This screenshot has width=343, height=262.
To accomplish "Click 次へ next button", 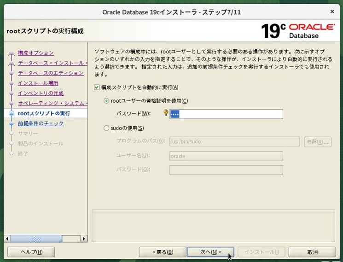I will coord(211,252).
